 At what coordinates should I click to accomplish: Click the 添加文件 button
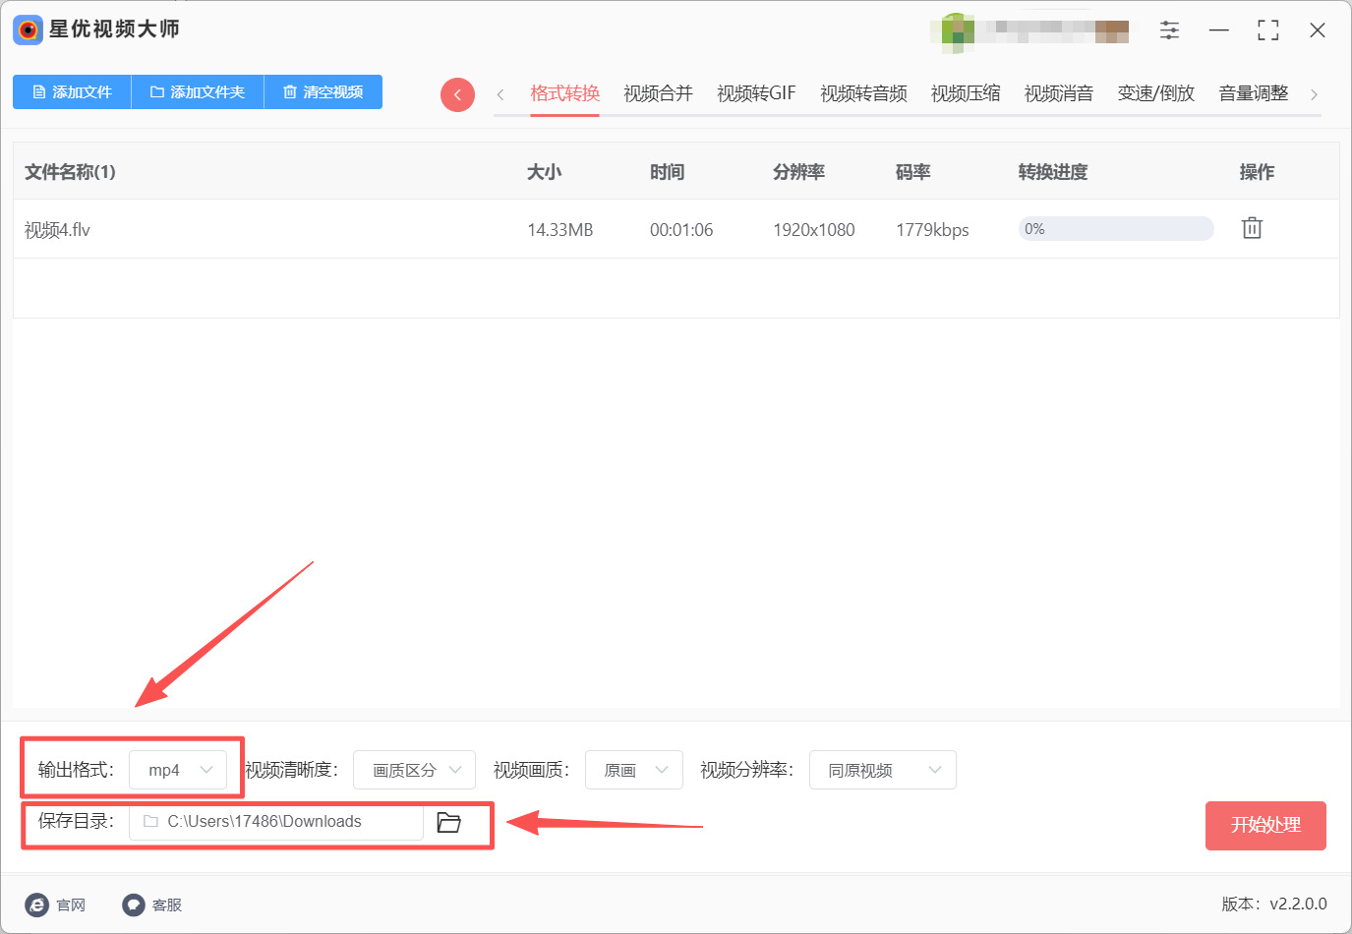tap(72, 92)
